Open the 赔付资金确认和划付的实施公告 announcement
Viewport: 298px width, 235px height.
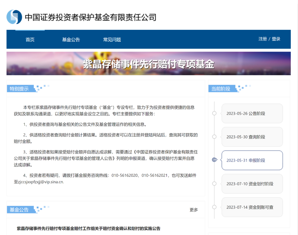click(89, 228)
